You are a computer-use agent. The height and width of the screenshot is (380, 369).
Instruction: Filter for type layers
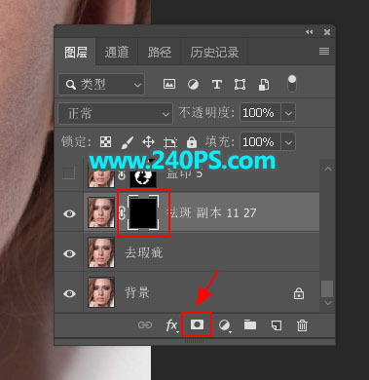point(217,85)
